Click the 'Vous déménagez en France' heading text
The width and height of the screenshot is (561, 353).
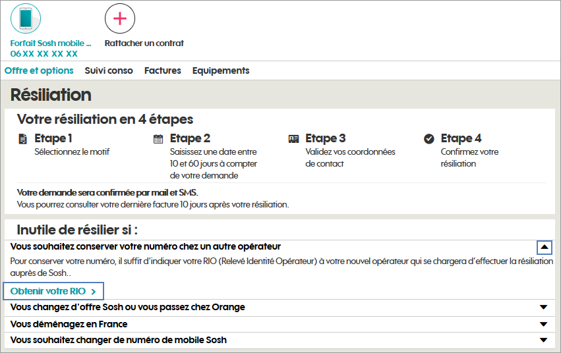(x=69, y=325)
